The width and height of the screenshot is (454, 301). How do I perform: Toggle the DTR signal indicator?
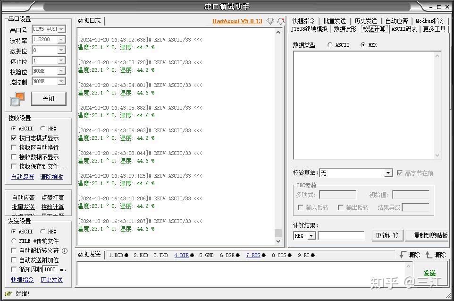[184, 255]
